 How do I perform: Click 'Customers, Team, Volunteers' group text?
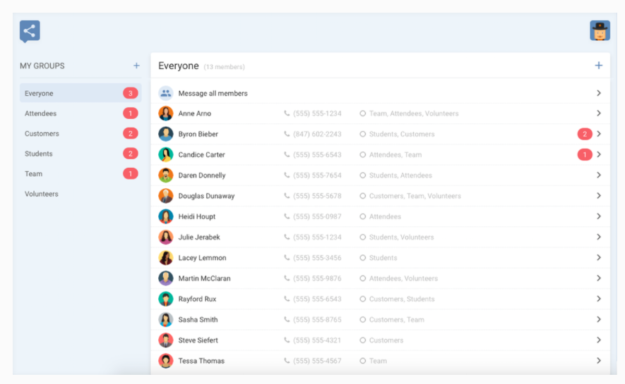click(415, 196)
